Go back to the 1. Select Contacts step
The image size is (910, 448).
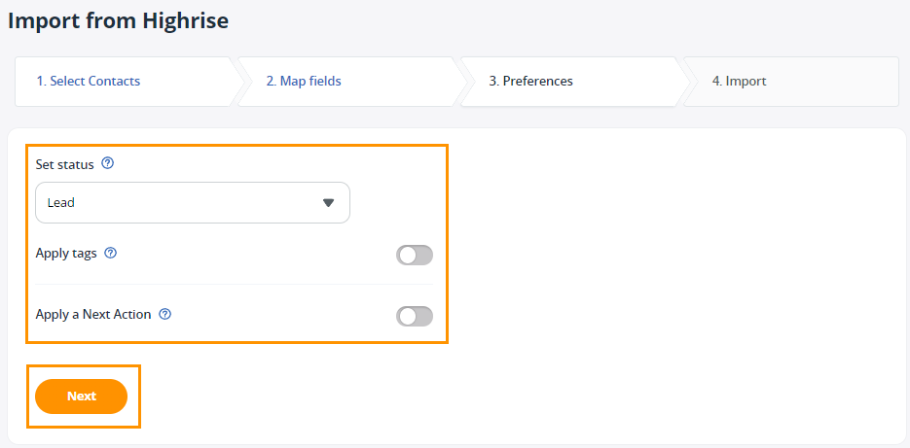89,81
